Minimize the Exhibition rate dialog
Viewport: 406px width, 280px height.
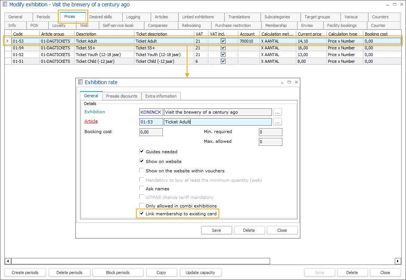pyautogui.click(x=282, y=82)
